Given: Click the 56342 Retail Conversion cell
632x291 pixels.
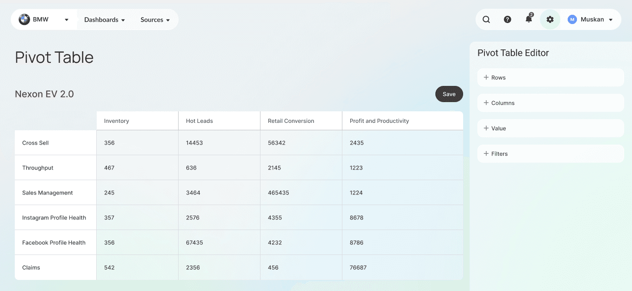Looking at the screenshot, I should click(x=301, y=143).
